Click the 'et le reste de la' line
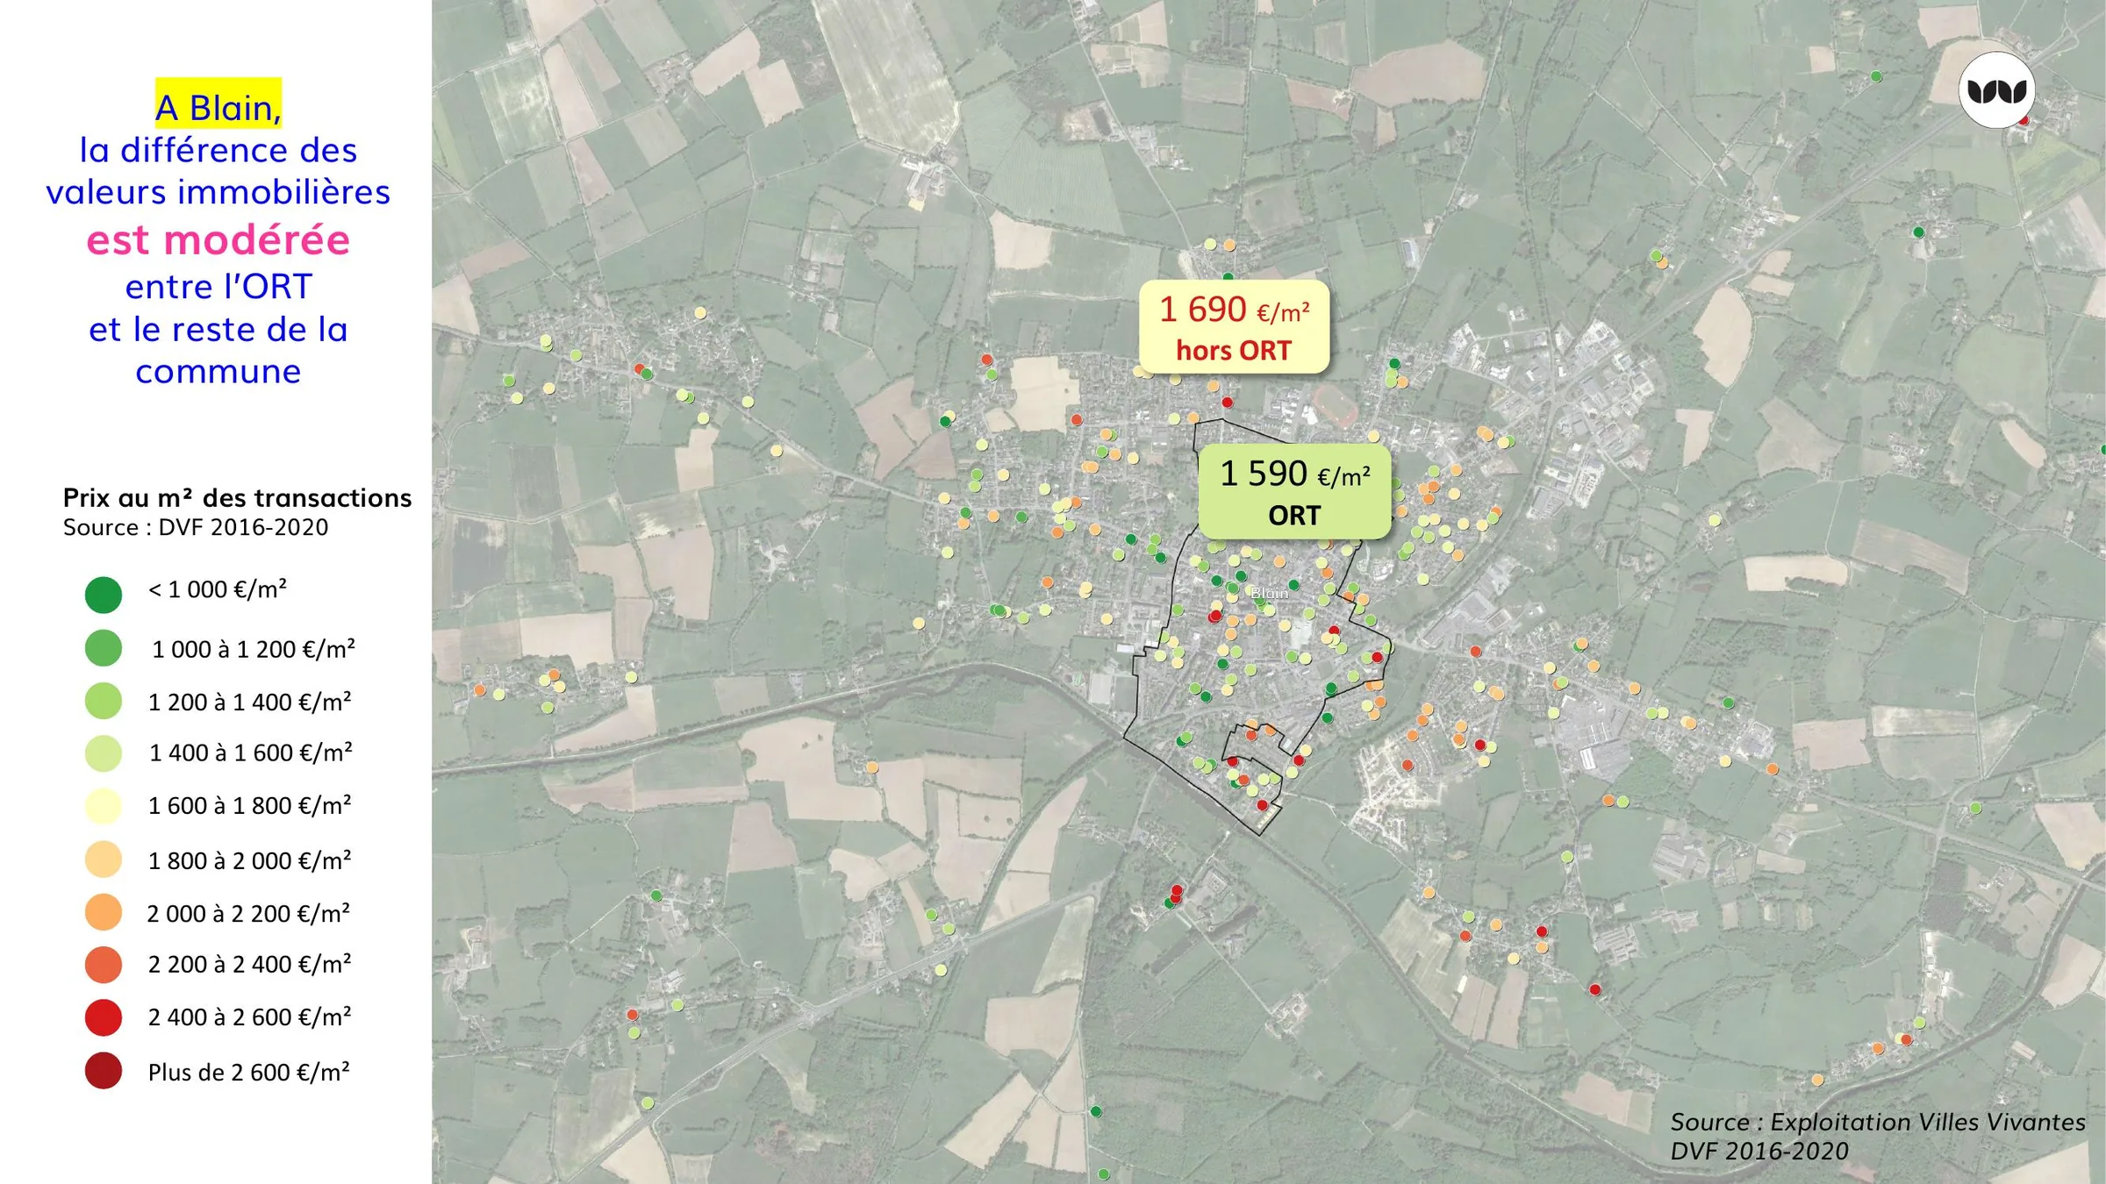2106x1184 pixels. click(x=218, y=329)
